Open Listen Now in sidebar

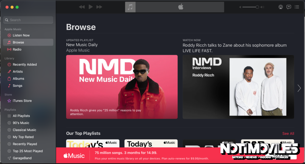tap(28, 35)
